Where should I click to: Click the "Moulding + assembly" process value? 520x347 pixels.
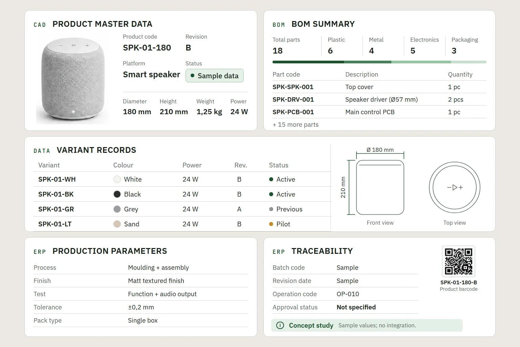coord(158,267)
